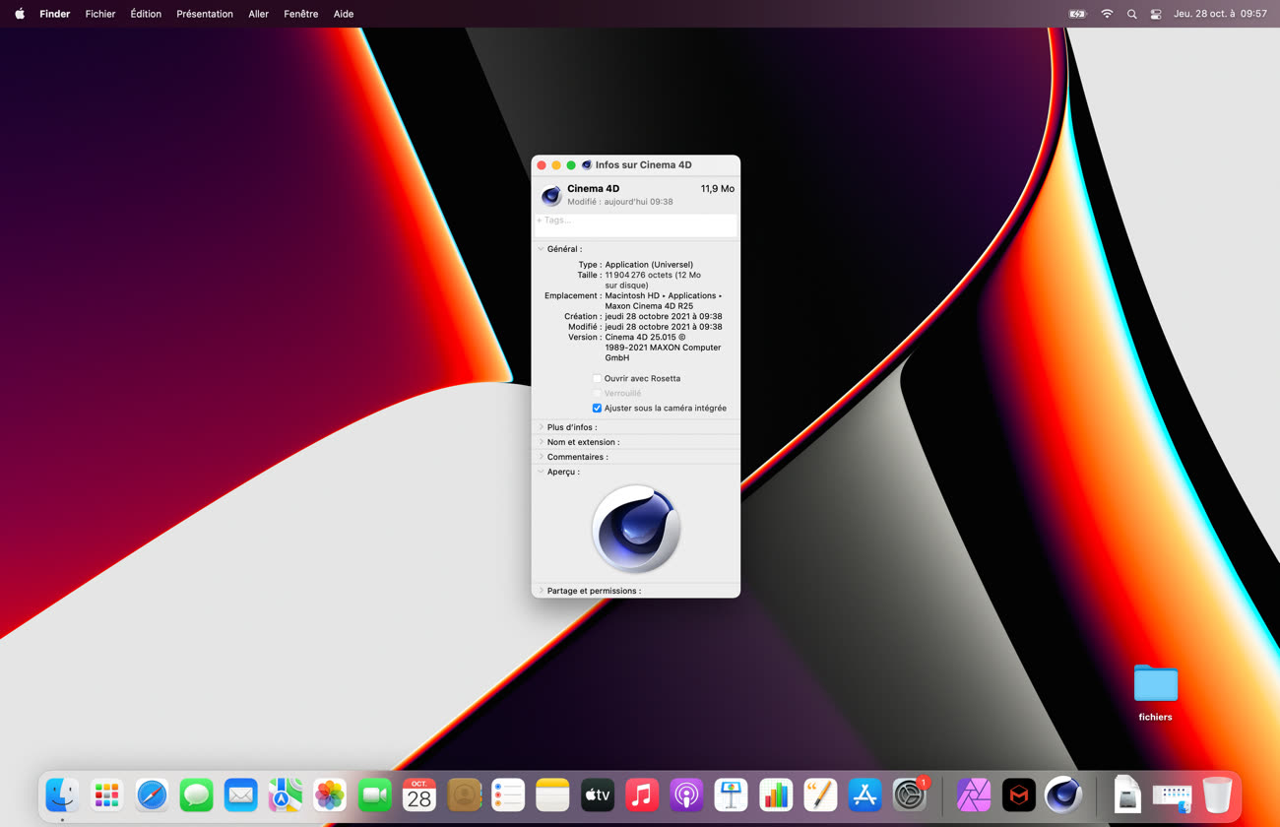Click Emplacement value 'Macintosh HD'
Screen dimensions: 1280x827
click(632, 295)
